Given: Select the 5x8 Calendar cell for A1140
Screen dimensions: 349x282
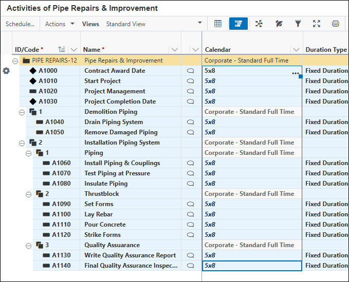Looking at the screenshot, I should (x=252, y=266).
